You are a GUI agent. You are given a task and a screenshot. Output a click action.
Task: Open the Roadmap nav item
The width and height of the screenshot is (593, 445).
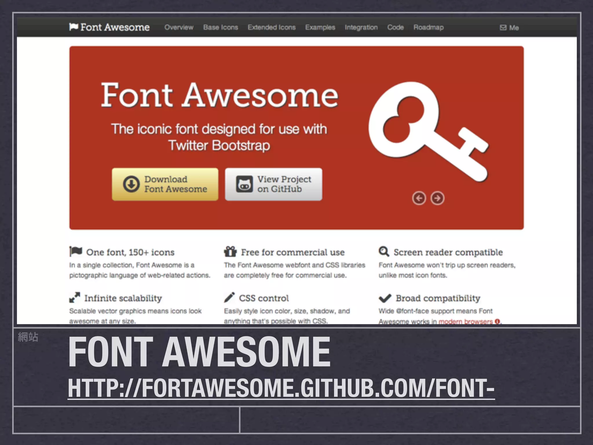click(x=429, y=27)
